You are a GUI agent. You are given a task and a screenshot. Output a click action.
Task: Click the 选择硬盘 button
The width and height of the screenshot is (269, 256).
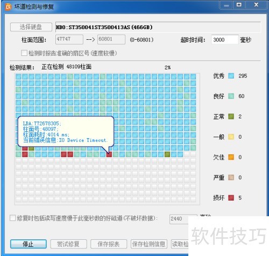point(31,27)
